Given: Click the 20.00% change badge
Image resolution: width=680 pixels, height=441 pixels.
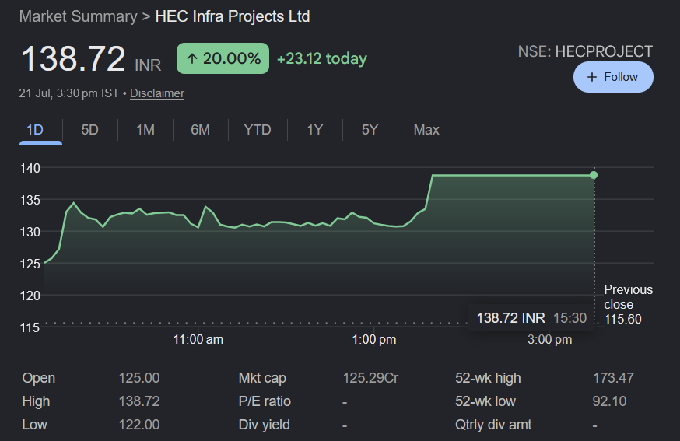Looking at the screenshot, I should coord(223,58).
